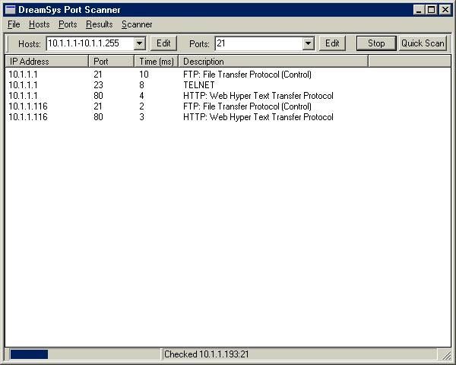Click the HTTP description for 10.1.1.116
The width and height of the screenshot is (456, 365).
pyautogui.click(x=258, y=117)
